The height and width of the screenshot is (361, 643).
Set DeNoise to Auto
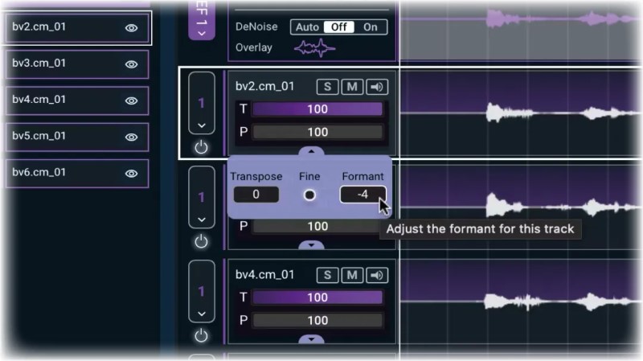(307, 27)
